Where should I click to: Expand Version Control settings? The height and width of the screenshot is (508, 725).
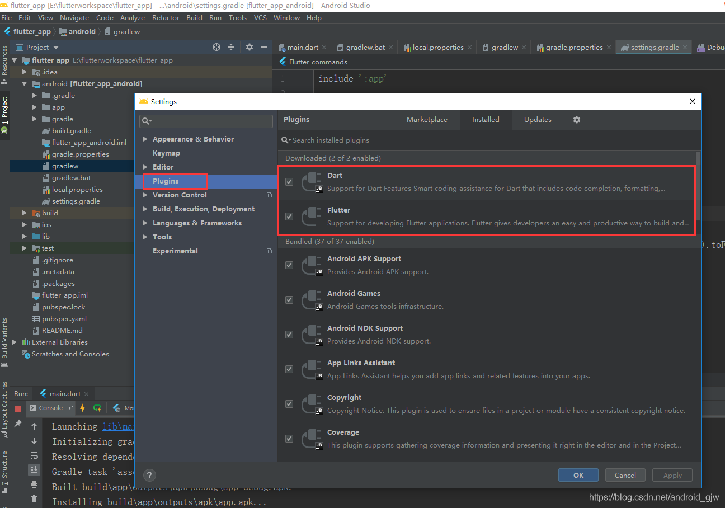click(x=145, y=195)
